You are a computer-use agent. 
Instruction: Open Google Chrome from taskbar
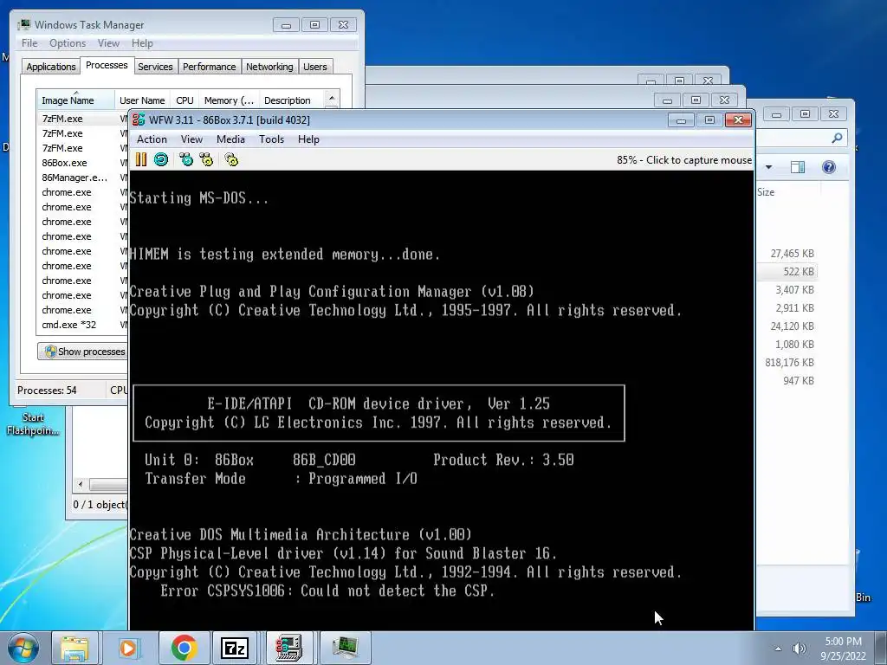click(x=184, y=648)
